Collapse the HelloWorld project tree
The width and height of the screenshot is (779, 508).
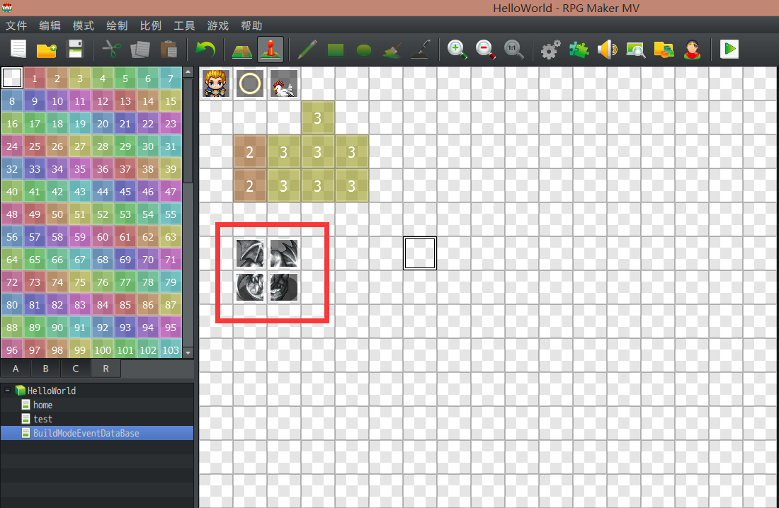8,391
